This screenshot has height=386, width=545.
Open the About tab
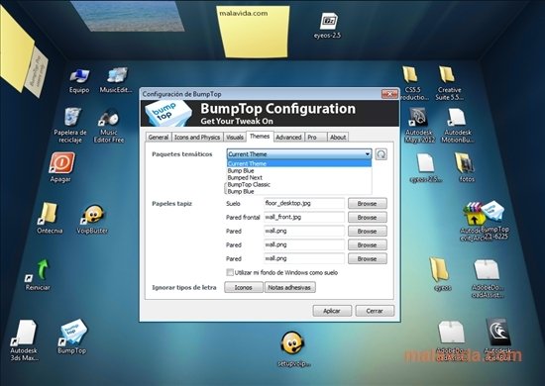point(338,138)
